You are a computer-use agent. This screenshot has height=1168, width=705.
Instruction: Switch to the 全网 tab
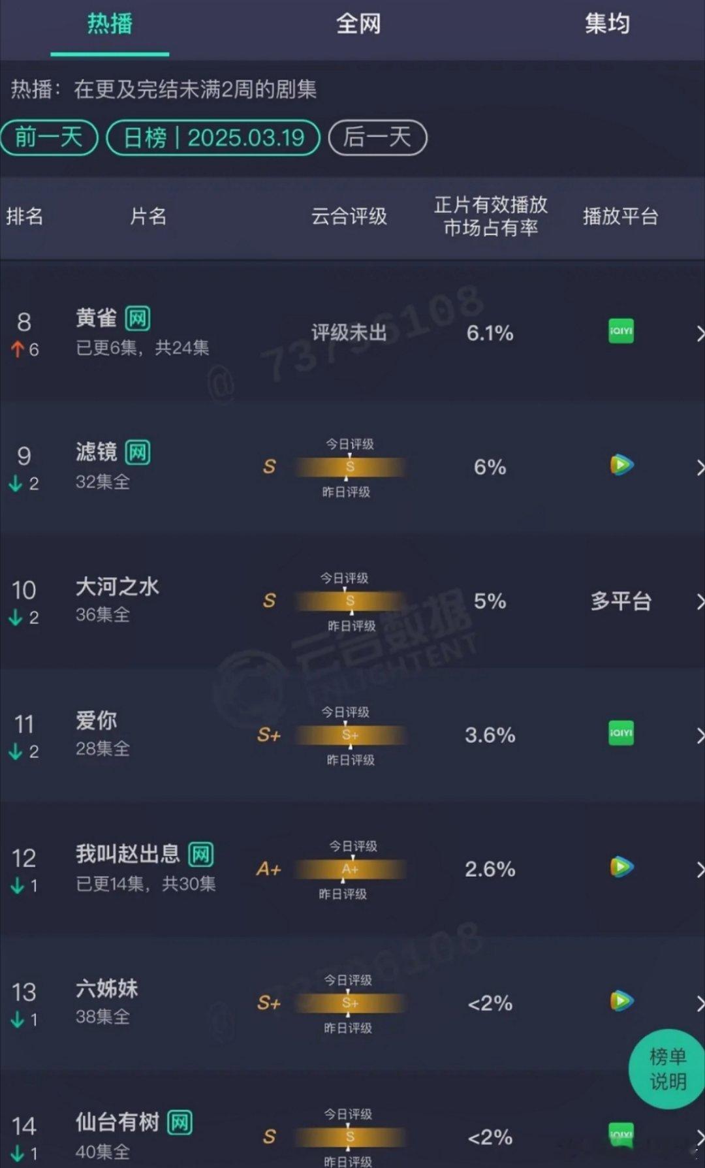point(358,24)
